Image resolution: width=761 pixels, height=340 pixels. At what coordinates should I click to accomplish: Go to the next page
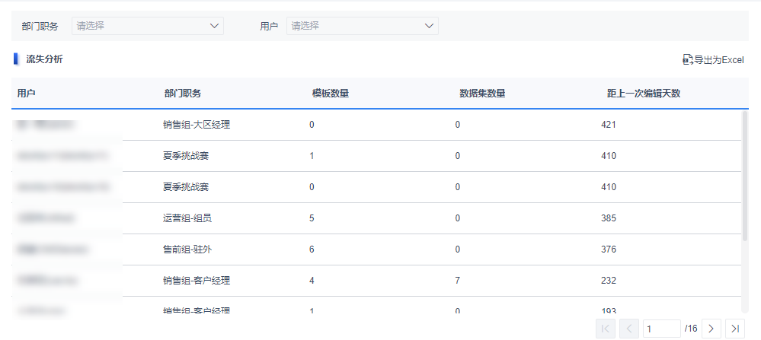pyautogui.click(x=711, y=329)
